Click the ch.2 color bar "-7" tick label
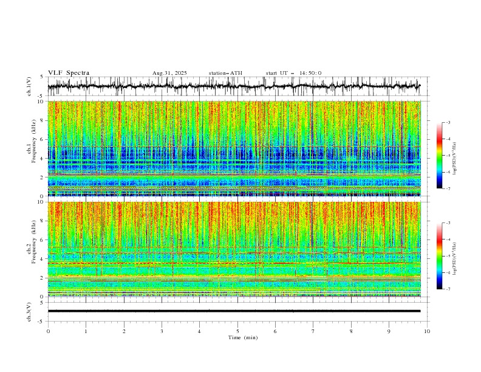The image size is (481, 372). pos(448,289)
